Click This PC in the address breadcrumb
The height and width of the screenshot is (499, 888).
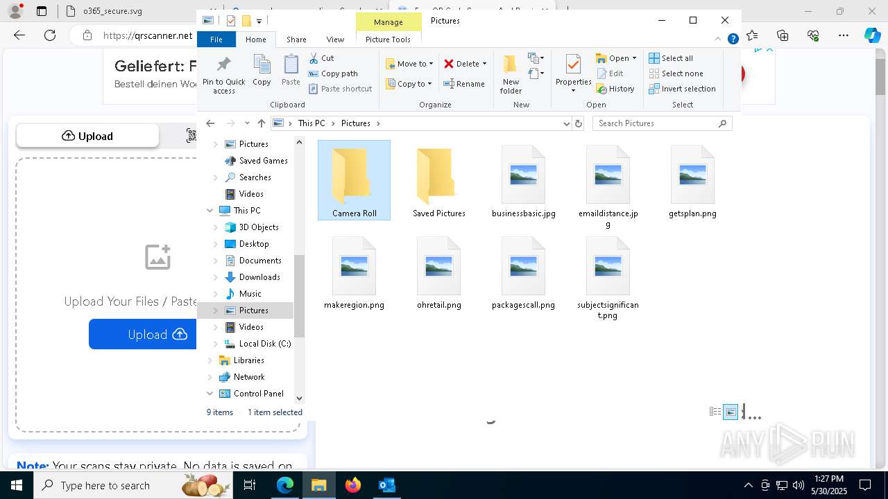[x=311, y=123]
